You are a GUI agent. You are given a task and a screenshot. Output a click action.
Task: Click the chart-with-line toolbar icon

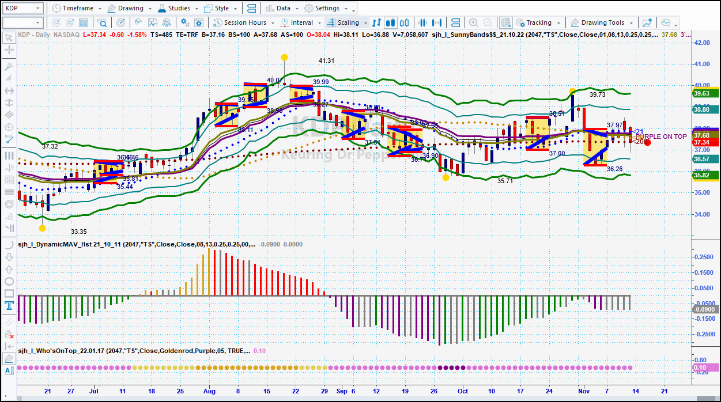(x=153, y=23)
